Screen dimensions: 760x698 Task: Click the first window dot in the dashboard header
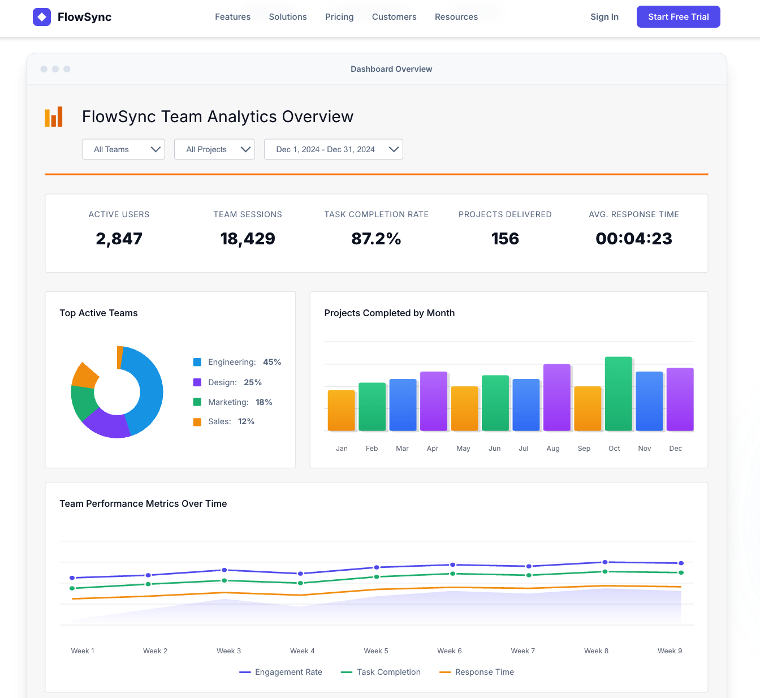click(x=44, y=69)
